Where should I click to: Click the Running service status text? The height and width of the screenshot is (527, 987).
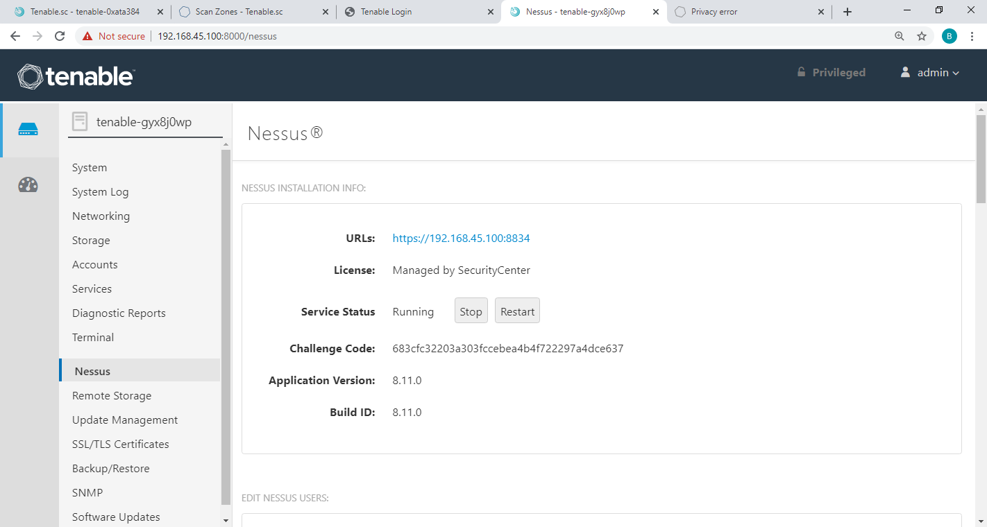(x=413, y=312)
